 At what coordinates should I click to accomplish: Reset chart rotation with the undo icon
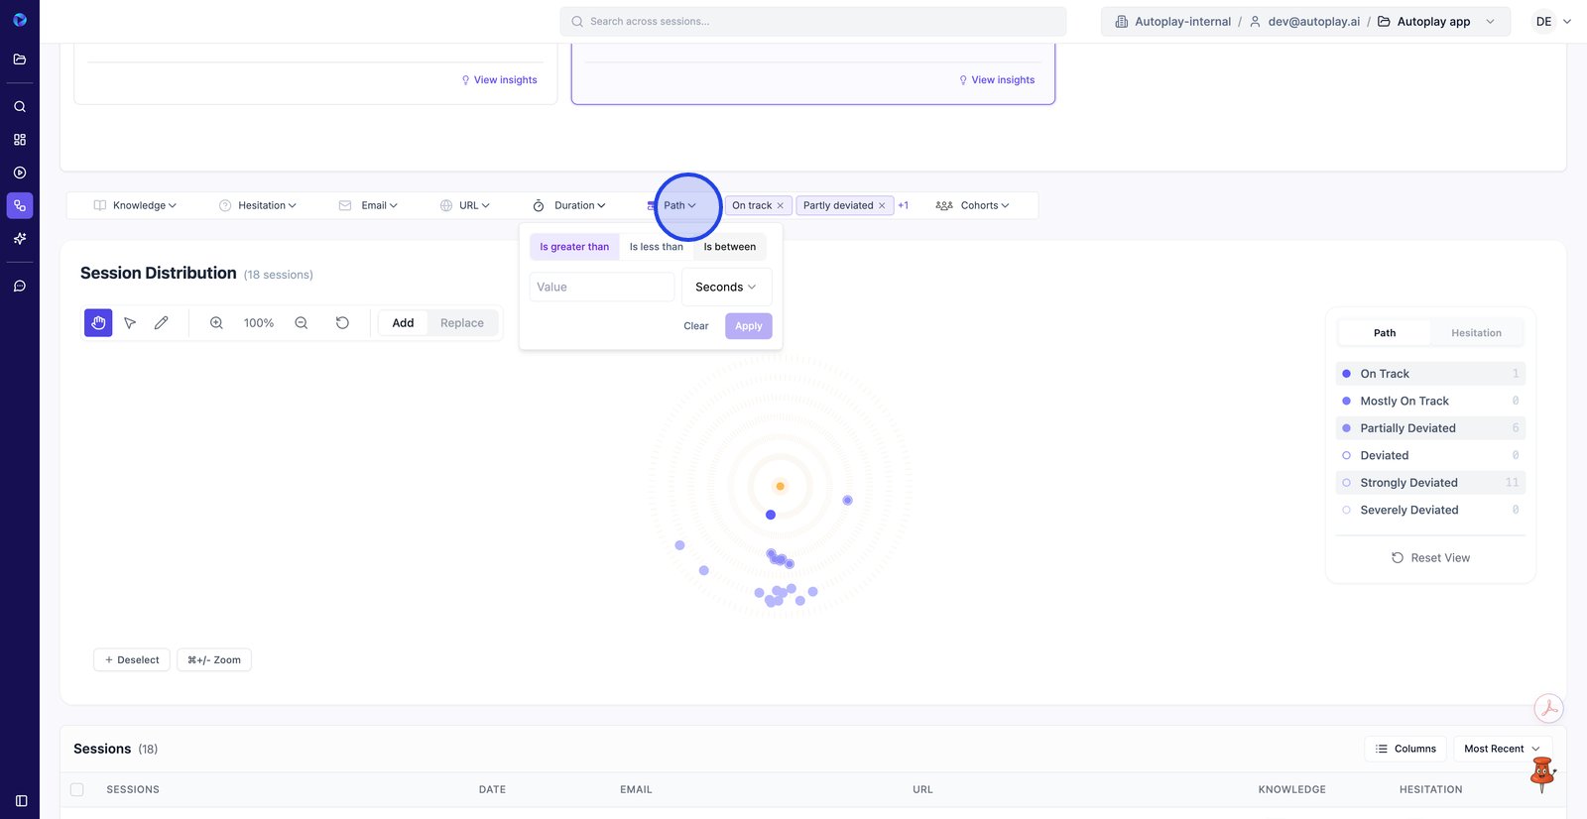click(342, 323)
